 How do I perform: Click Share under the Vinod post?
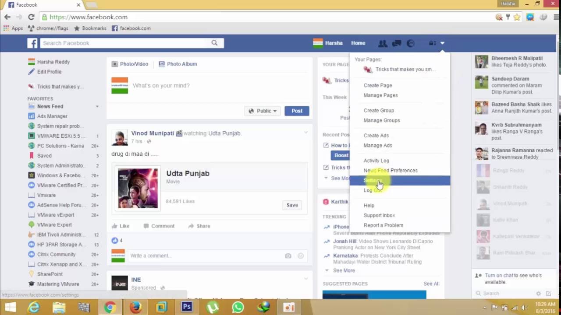(199, 226)
